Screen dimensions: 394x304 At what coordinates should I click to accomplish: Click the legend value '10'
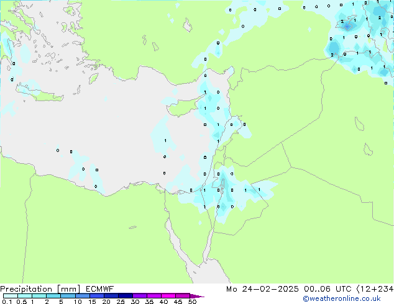coord(78,302)
